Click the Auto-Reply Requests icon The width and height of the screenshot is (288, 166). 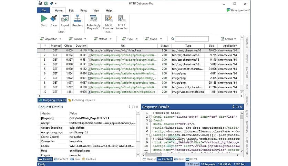(93, 19)
